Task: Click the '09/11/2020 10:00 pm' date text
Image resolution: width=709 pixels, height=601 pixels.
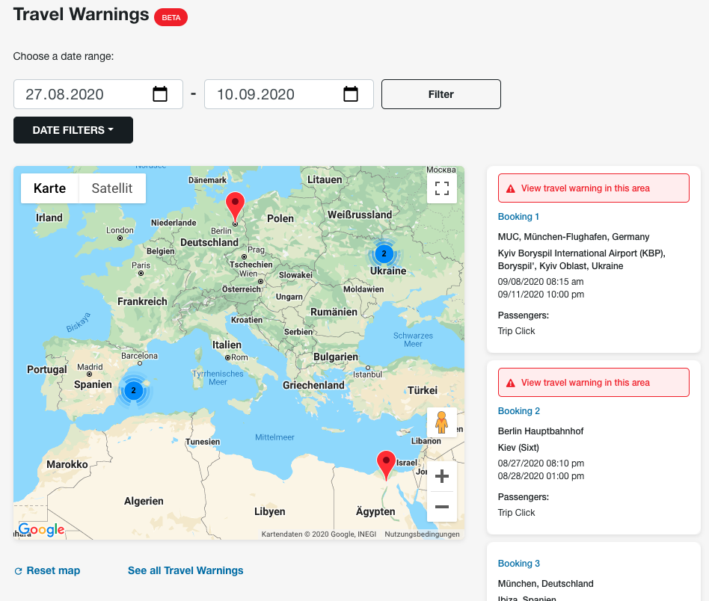Action: (x=541, y=295)
